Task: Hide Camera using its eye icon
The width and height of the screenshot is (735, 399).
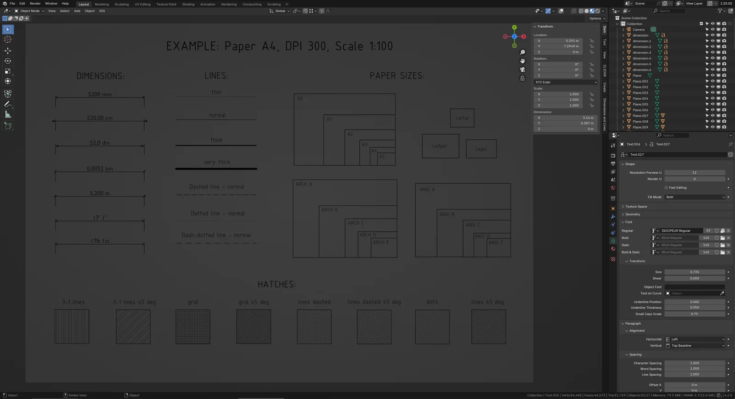Action: click(712, 29)
